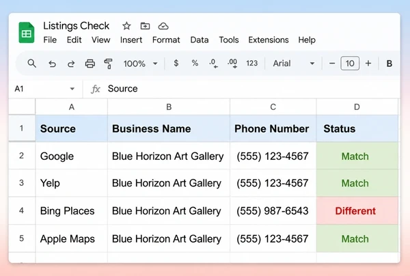The height and width of the screenshot is (276, 410).
Task: Select the Match status in Yelp row
Action: [x=357, y=183]
